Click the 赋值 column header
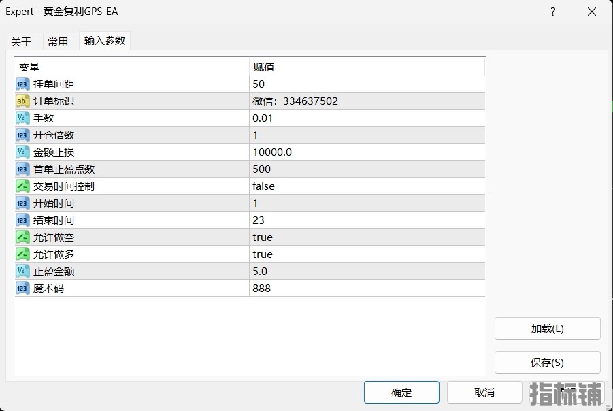The height and width of the screenshot is (411, 613). pyautogui.click(x=367, y=67)
